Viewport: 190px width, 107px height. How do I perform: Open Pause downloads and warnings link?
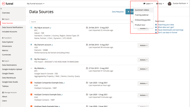tap(171, 30)
